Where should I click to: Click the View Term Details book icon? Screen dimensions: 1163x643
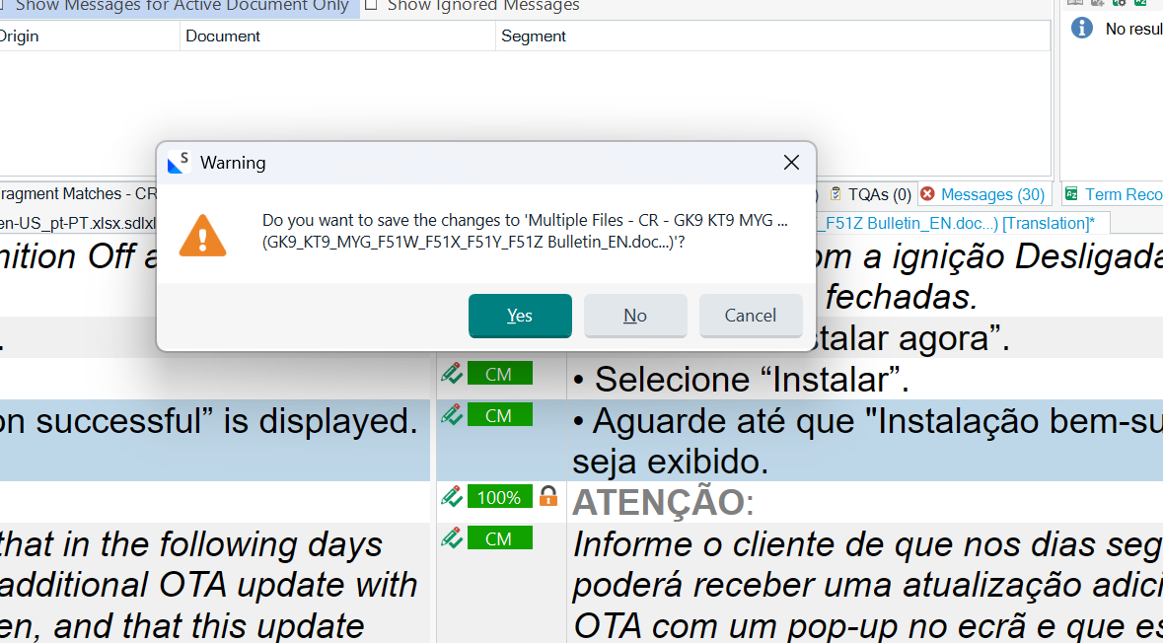coord(1075,4)
